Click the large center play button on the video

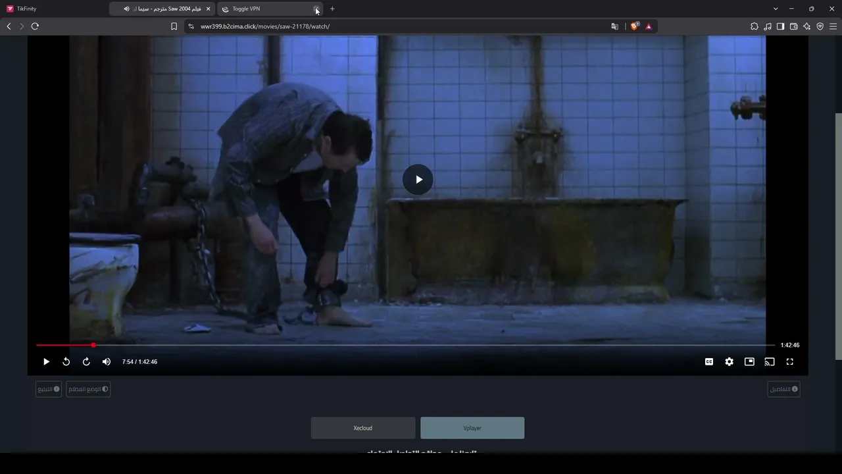click(x=418, y=180)
